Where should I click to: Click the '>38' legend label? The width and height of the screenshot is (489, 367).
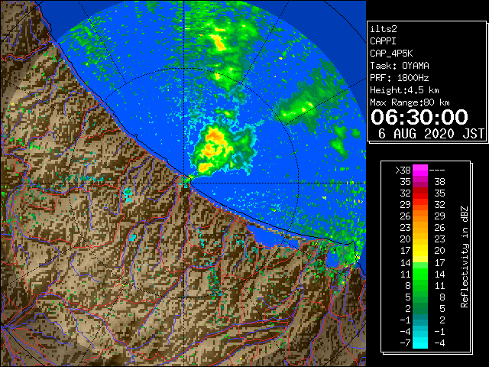(403, 171)
